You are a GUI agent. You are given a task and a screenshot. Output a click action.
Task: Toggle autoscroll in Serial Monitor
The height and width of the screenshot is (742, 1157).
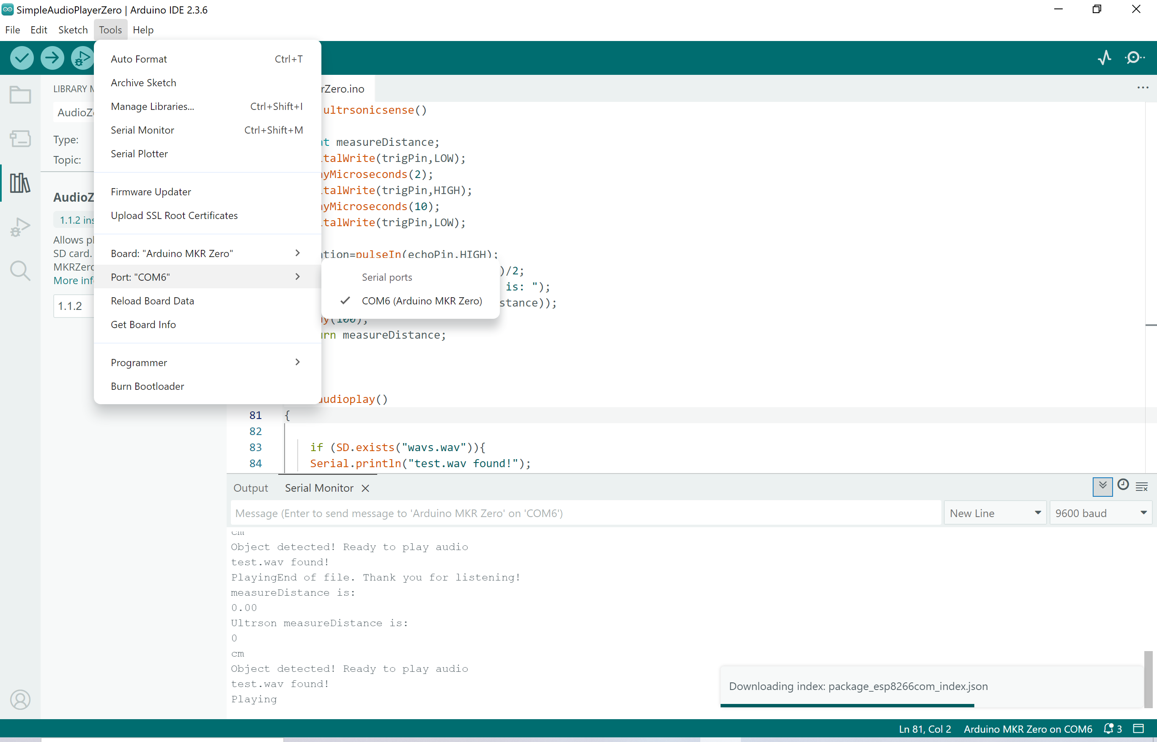[1102, 487]
